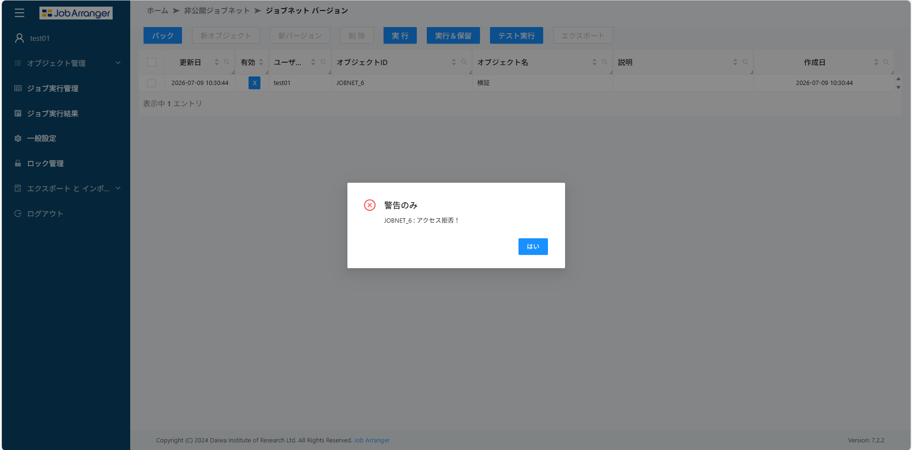Sort by オブジェクトID column arrows
Image resolution: width=912 pixels, height=450 pixels.
(x=454, y=62)
